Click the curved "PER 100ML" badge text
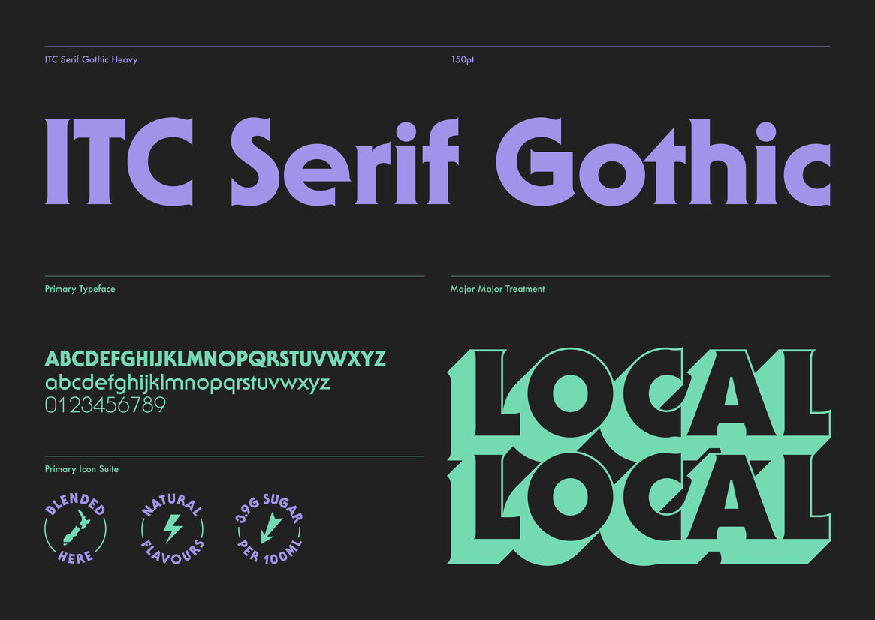The width and height of the screenshot is (875, 620). [269, 555]
